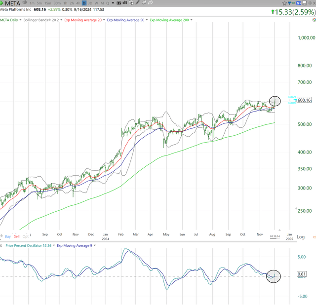Image resolution: width=316 pixels, height=305 pixels.
Task: Click the Opt button
Action: (25, 236)
